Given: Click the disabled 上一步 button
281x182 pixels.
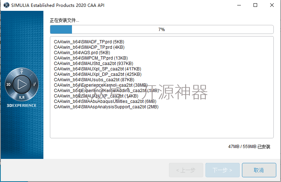Looking at the screenshot, I should tap(186, 170).
